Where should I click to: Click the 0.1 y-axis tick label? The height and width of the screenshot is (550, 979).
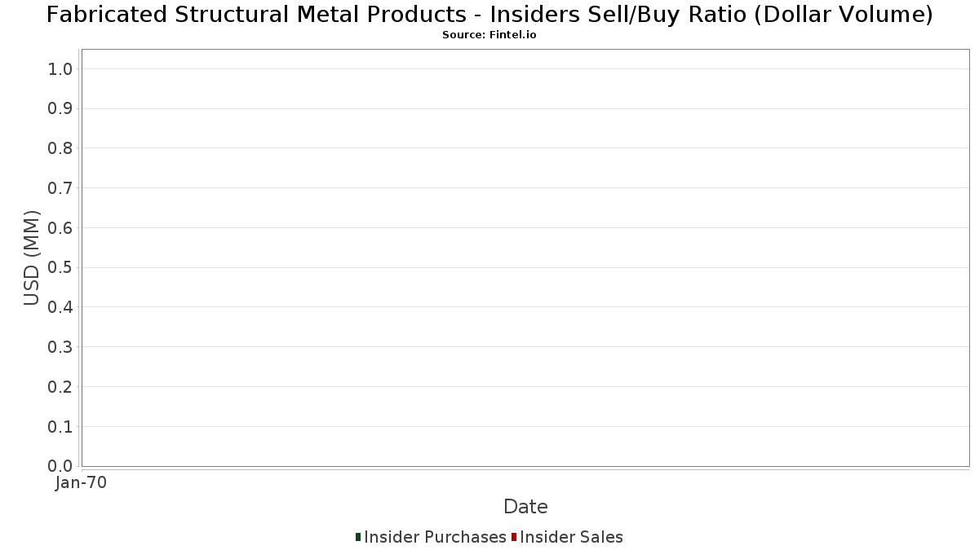point(60,427)
